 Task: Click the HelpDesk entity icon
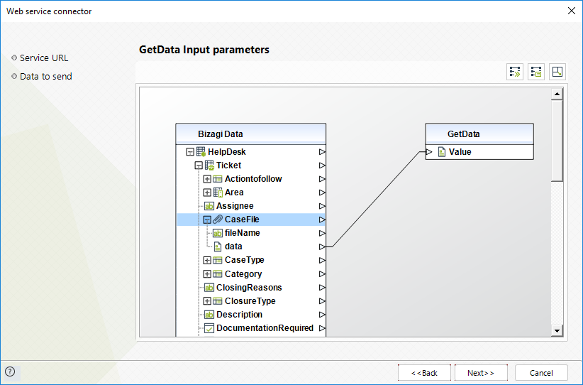(x=201, y=152)
